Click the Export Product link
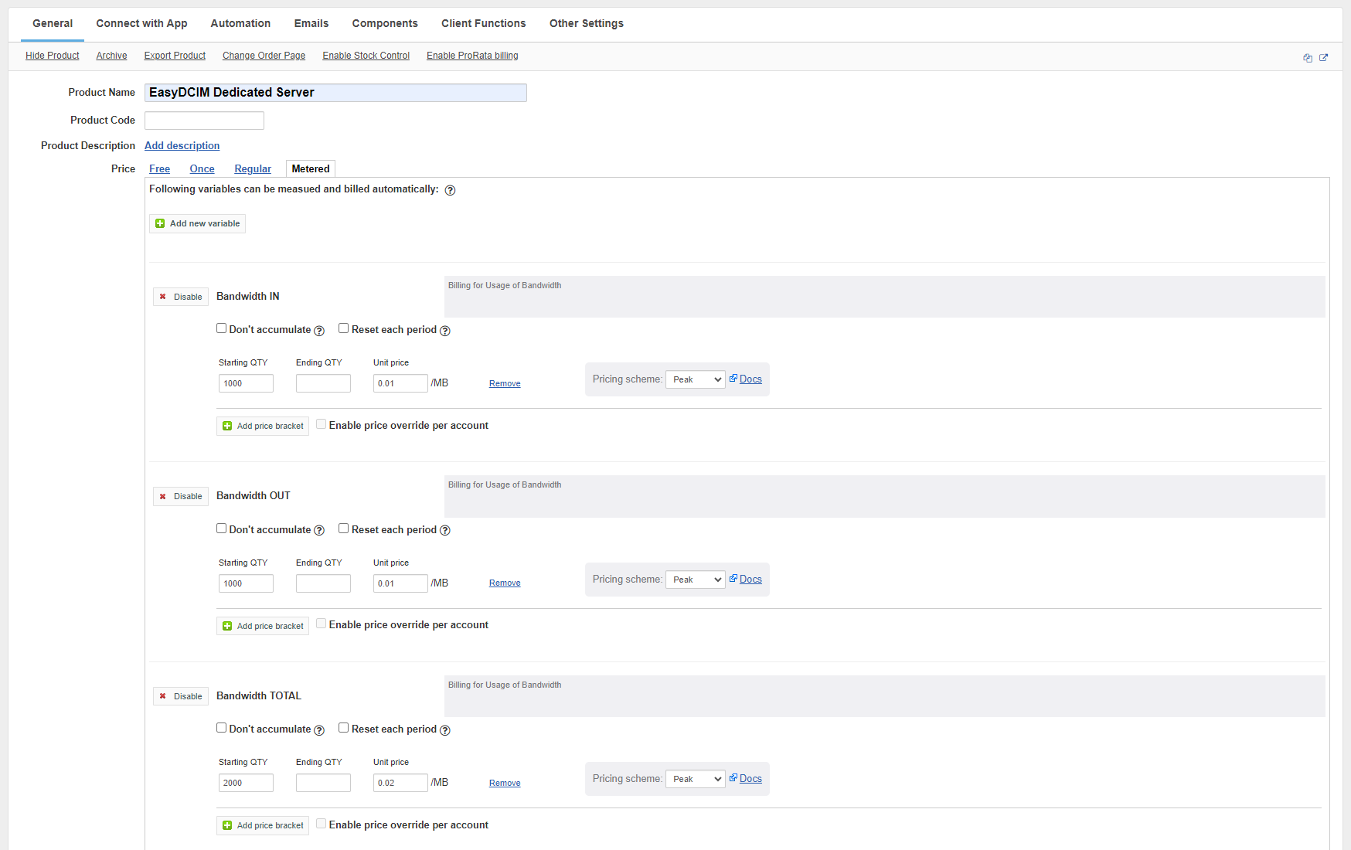Viewport: 1351px width, 850px height. click(x=175, y=56)
